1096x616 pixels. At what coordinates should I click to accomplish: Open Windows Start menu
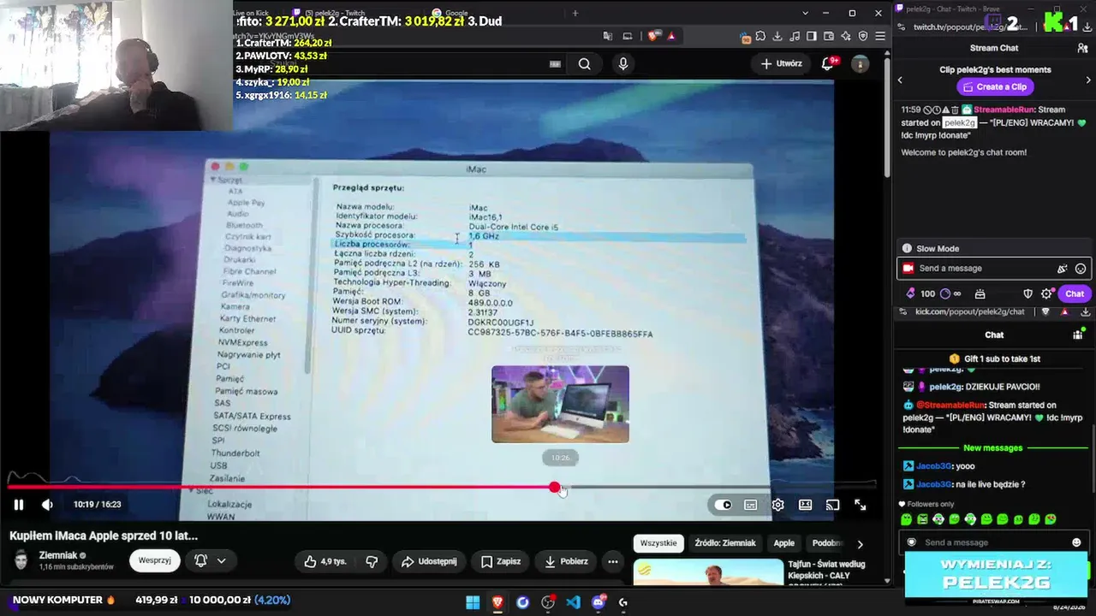[473, 602]
